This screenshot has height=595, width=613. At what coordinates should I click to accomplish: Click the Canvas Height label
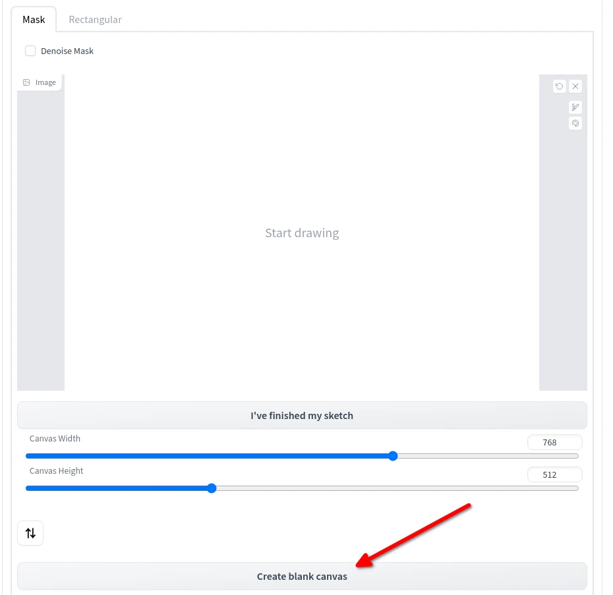point(56,471)
